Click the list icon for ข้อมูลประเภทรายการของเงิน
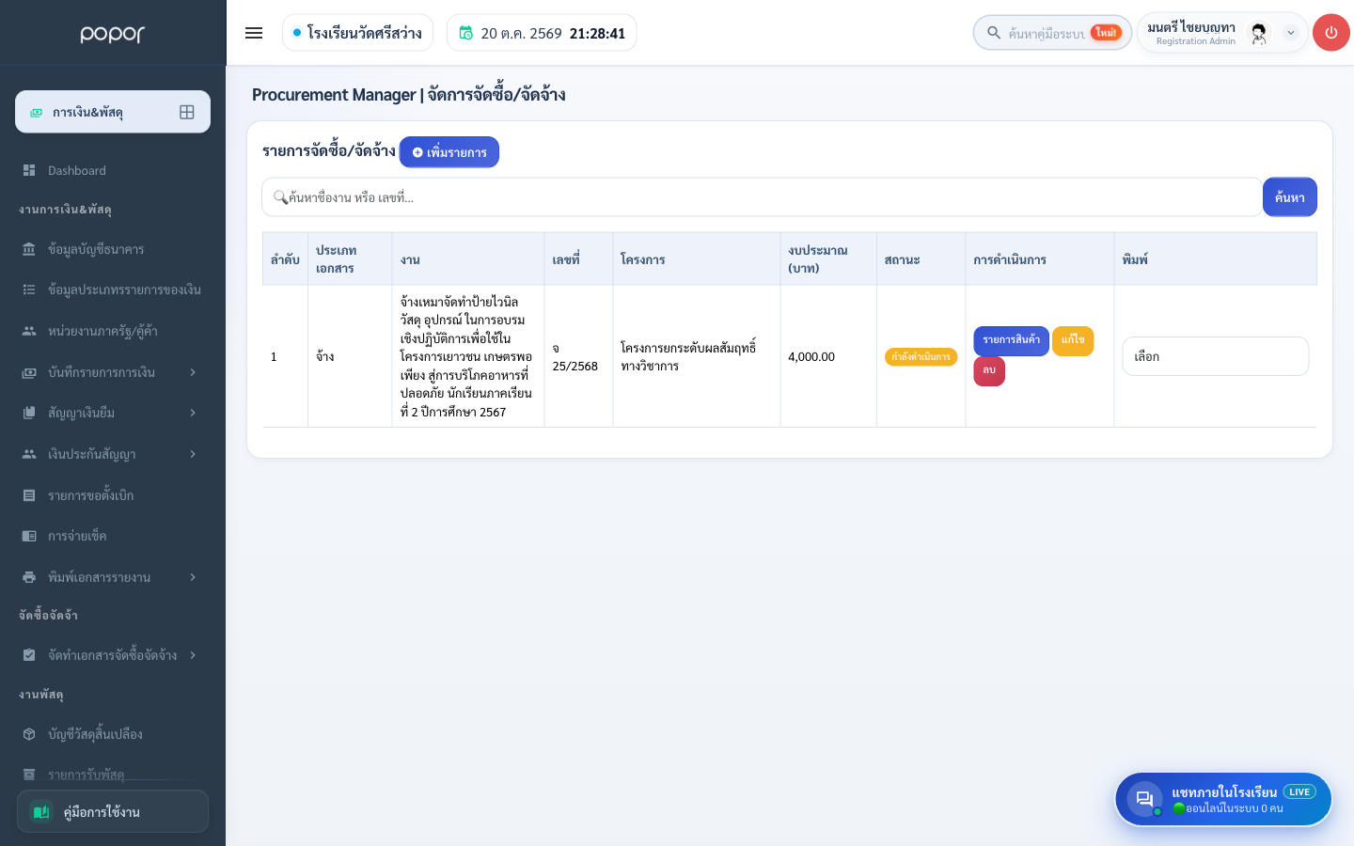1354x846 pixels. pos(29,290)
